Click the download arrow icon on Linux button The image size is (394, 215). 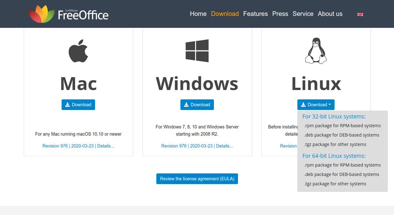tap(303, 104)
